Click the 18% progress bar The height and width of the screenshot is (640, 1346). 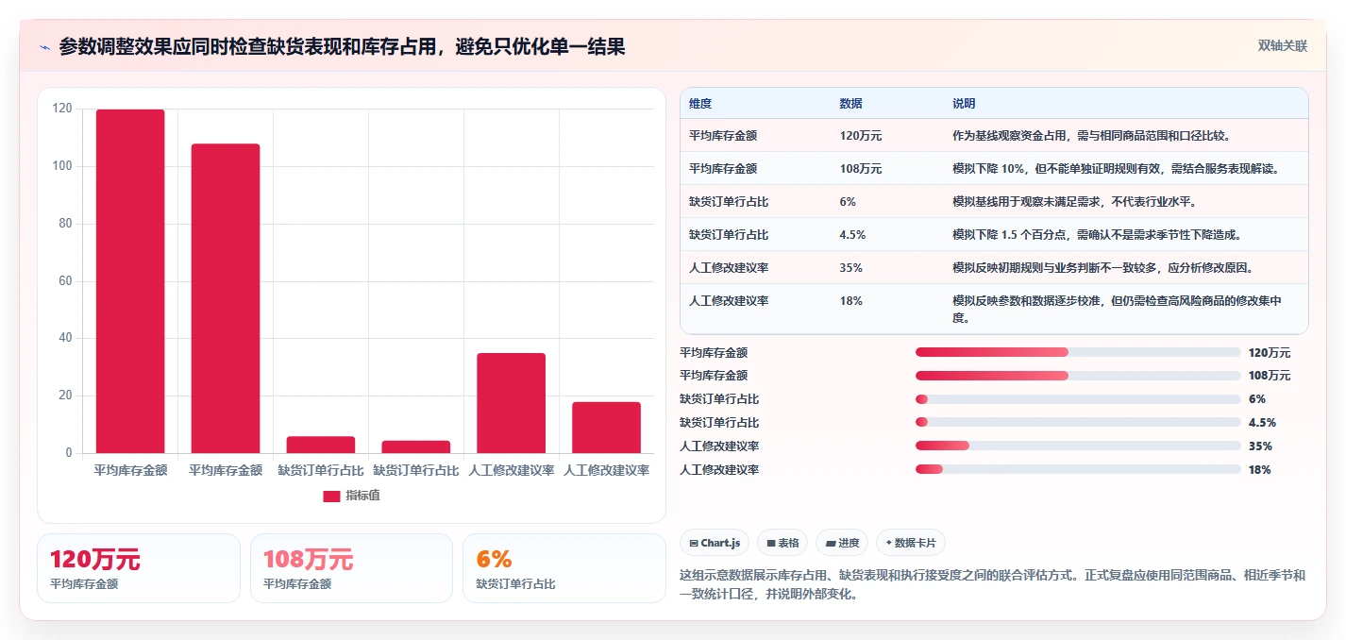pos(1078,469)
